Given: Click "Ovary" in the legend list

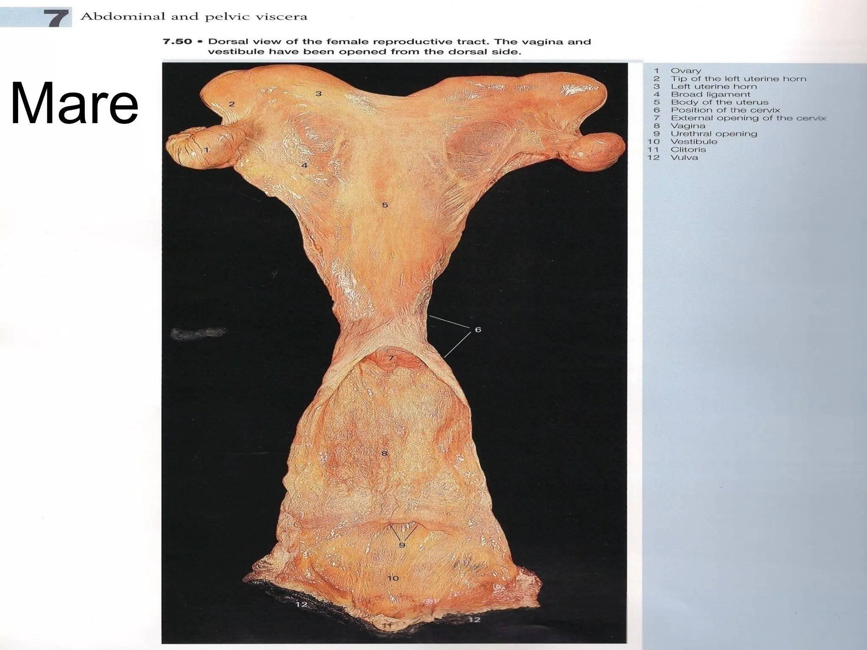Looking at the screenshot, I should 686,71.
